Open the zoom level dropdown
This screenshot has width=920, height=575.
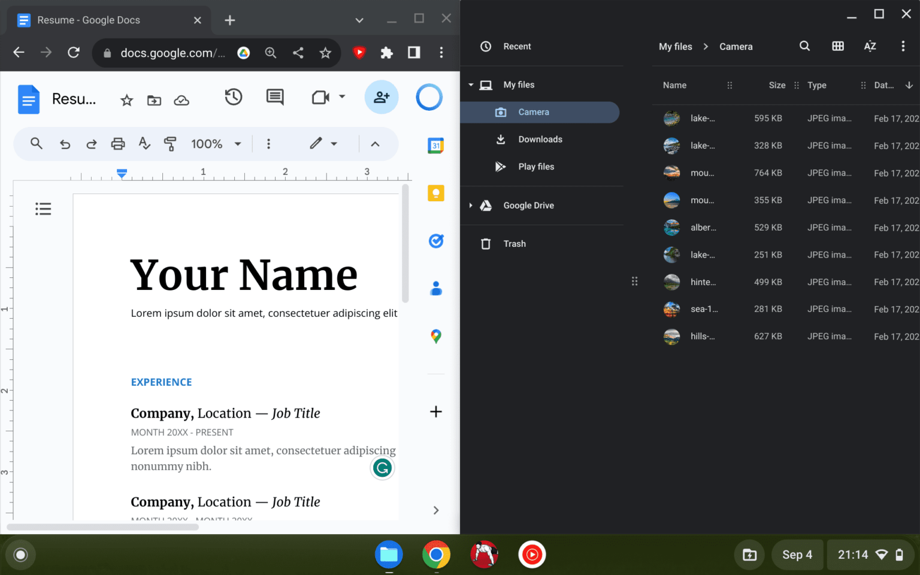tap(216, 144)
